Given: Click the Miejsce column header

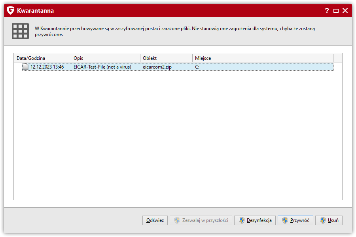Looking at the screenshot, I should click(x=263, y=58).
